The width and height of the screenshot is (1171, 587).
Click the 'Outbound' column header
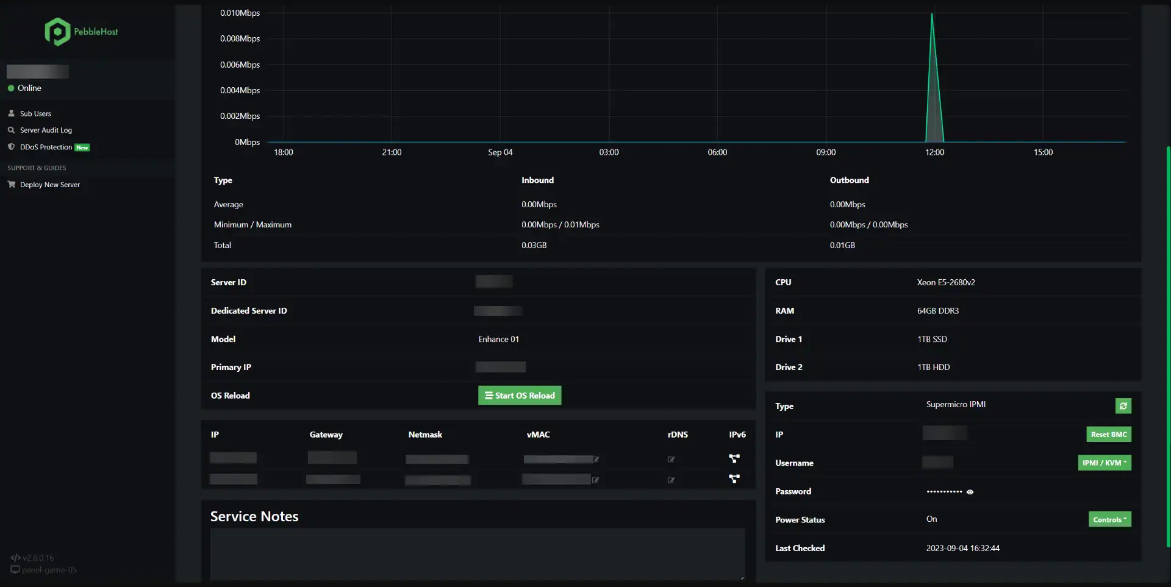point(849,180)
